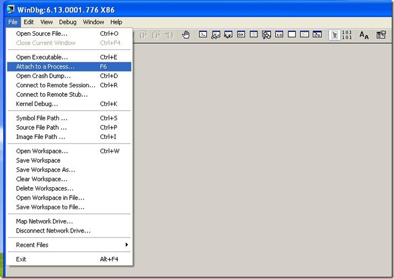The width and height of the screenshot is (394, 279).
Task: Open the Registers window toolbar icon
Action: (241, 35)
